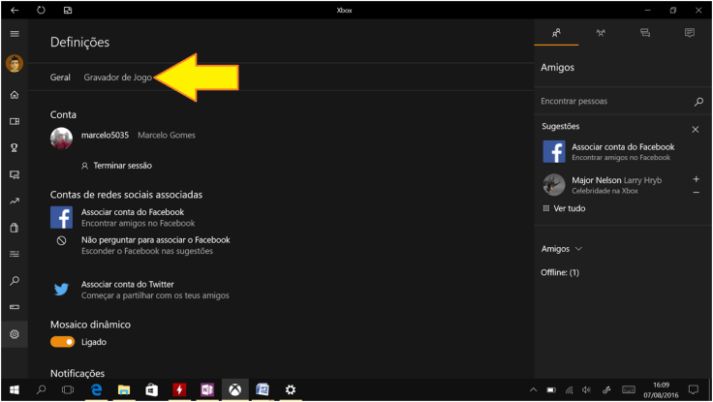
Task: Click the refresh icon in the title bar
Action: click(41, 10)
